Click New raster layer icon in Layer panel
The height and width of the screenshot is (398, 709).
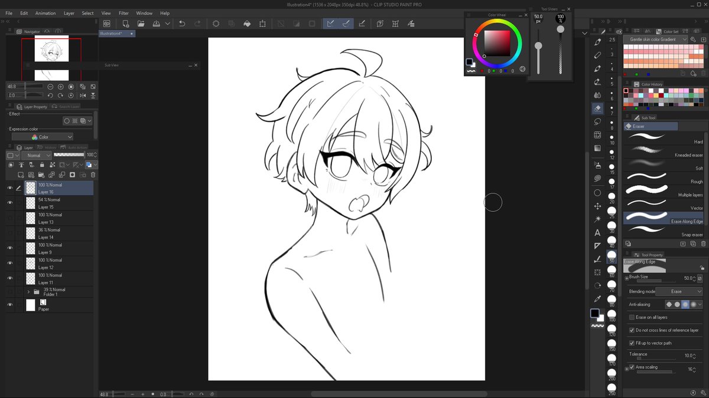pyautogui.click(x=21, y=175)
